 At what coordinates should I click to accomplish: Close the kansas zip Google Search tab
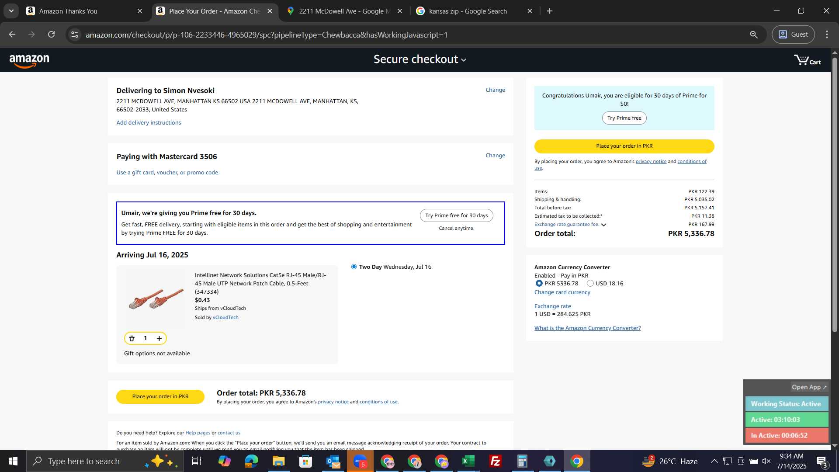(x=530, y=11)
